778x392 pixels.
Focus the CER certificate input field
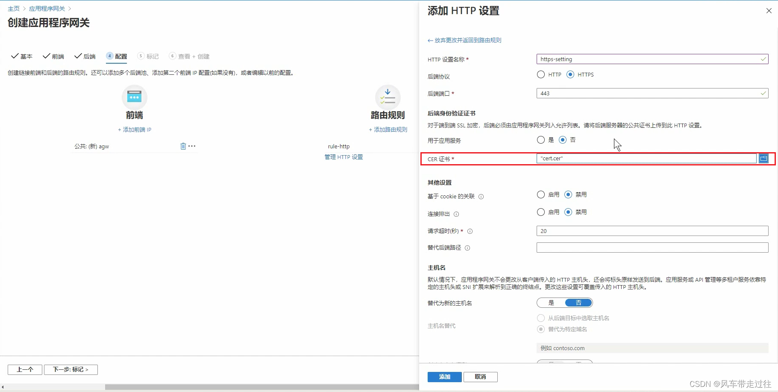(646, 159)
